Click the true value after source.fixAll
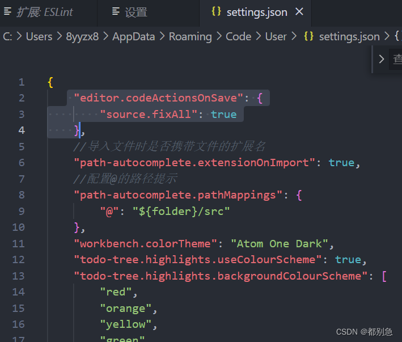 [x=223, y=115]
